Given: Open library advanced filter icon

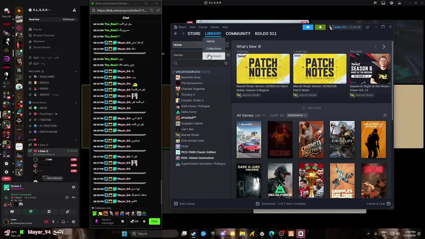Looking at the screenshot, I should pyautogui.click(x=226, y=63).
